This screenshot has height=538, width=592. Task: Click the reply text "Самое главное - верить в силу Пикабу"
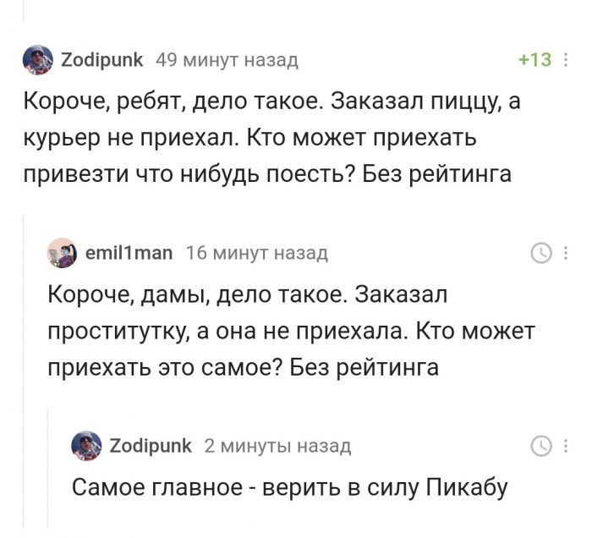pyautogui.click(x=289, y=488)
